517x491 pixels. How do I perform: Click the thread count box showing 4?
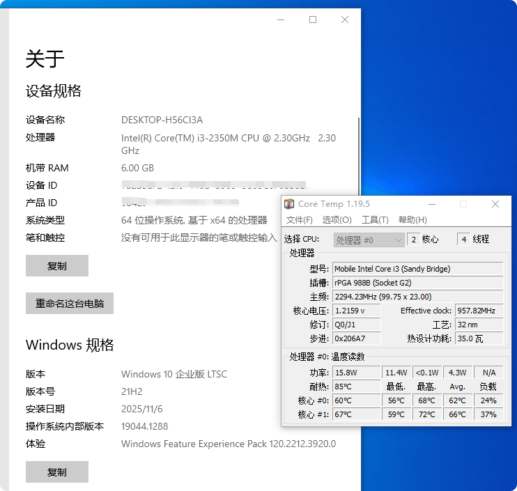(463, 240)
